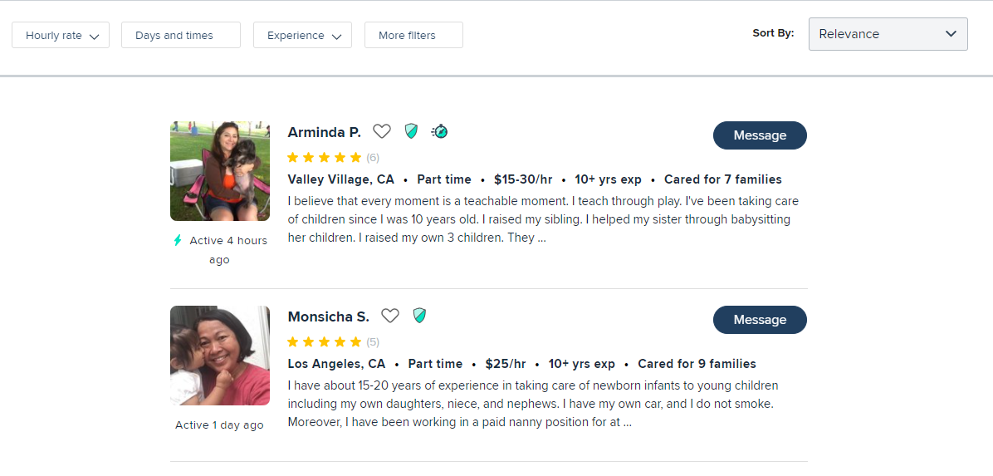
Task: Favorite Monsicha S. with the heart icon
Action: pyautogui.click(x=390, y=316)
